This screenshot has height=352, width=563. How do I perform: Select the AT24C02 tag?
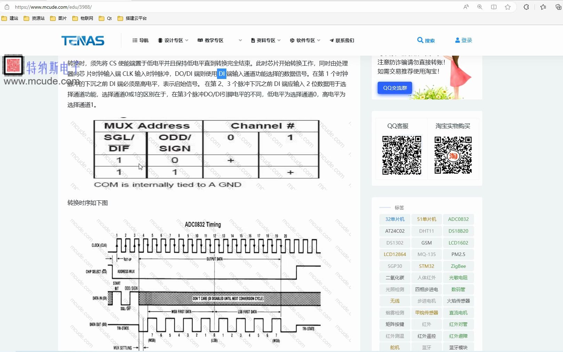[x=395, y=231]
